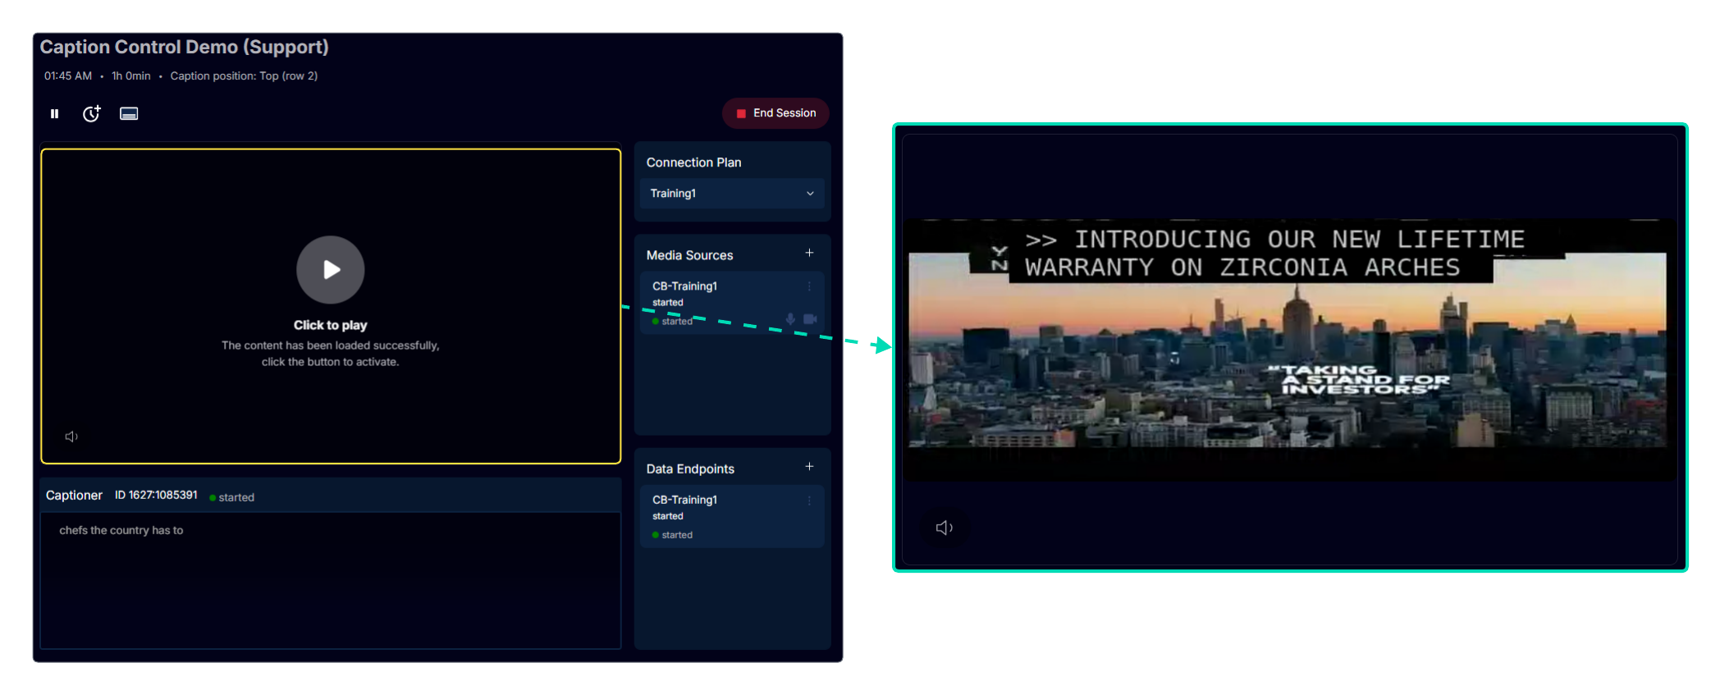
Task: Open the Connection Plan Training1 dropdown
Action: click(731, 194)
